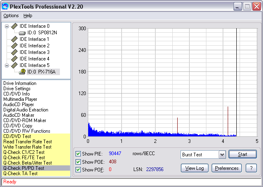Viewport: 263px width, 187px height.
Task: Open CD/DVD RW Functions entry
Action: (x=27, y=131)
